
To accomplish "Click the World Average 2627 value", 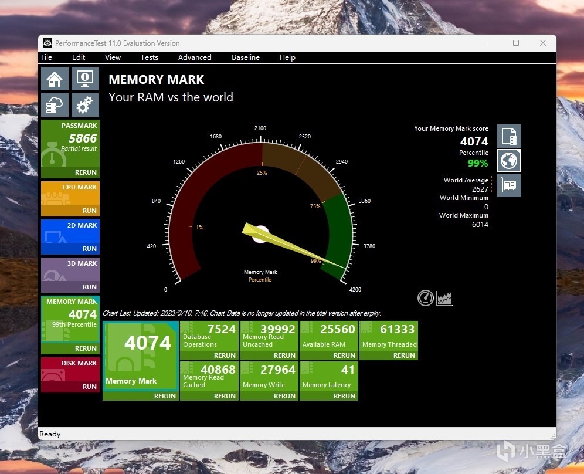I will pyautogui.click(x=480, y=189).
